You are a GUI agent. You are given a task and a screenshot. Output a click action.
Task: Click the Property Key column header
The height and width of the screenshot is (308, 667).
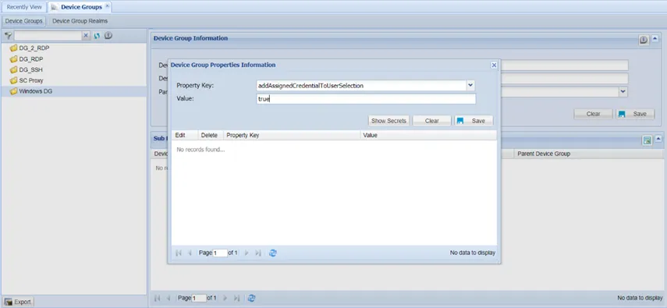tap(292, 135)
